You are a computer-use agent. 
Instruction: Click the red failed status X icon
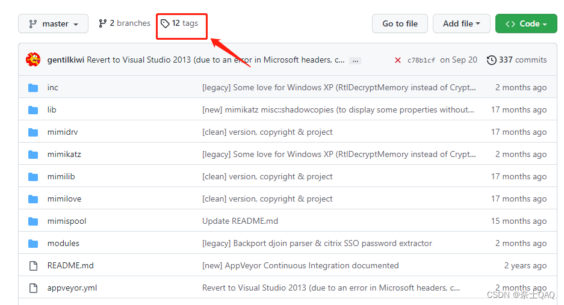[397, 60]
